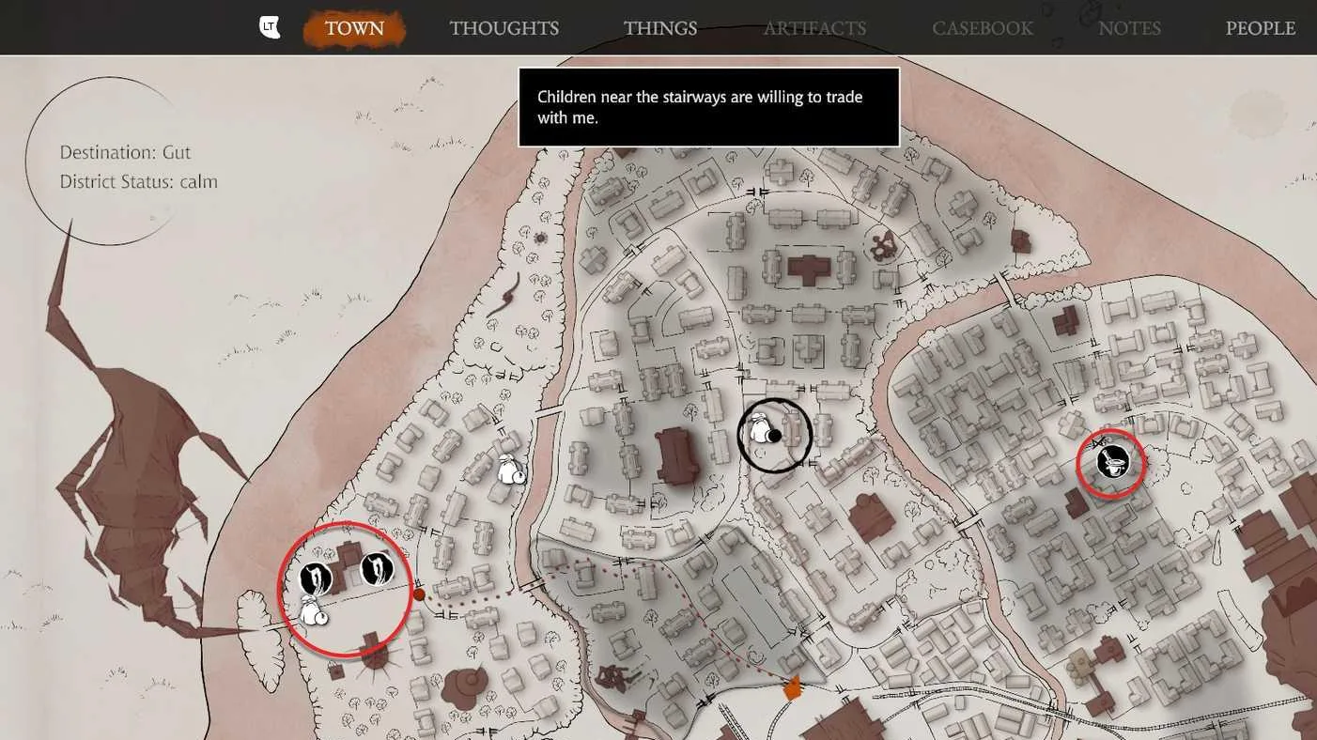
Task: Click the right figure silhouette marker in large red circle
Action: [377, 569]
